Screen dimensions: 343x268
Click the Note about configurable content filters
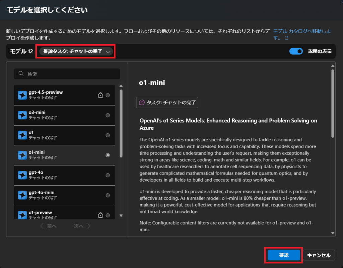click(x=226, y=226)
